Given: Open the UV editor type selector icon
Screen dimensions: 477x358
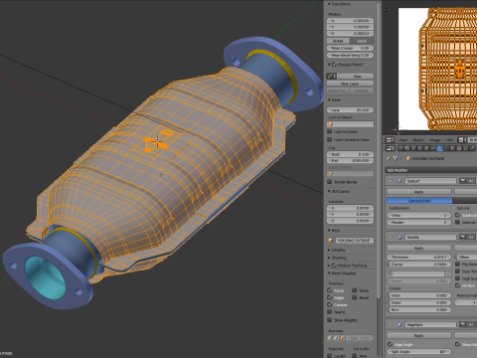Looking at the screenshot, I should tap(390, 140).
